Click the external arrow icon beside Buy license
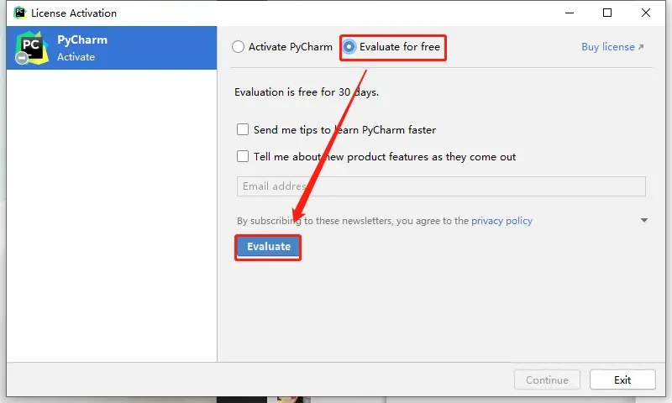This screenshot has width=672, height=403. pos(642,48)
